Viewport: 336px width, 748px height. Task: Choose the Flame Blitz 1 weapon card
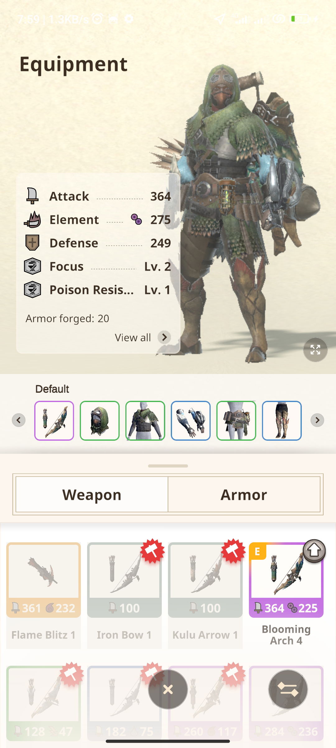pyautogui.click(x=44, y=595)
